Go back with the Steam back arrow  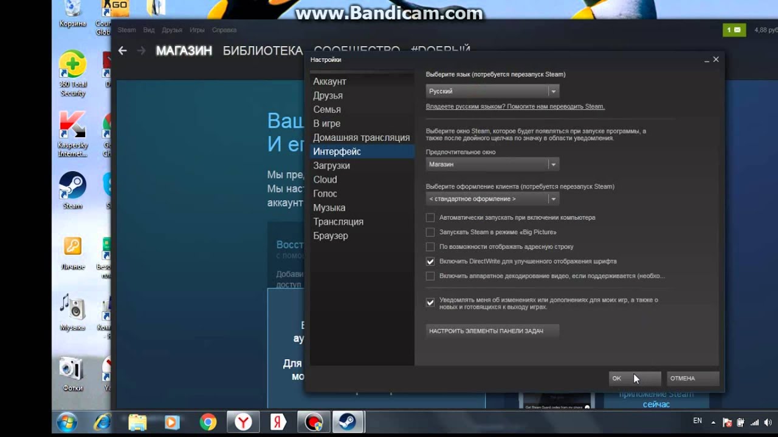pos(122,51)
